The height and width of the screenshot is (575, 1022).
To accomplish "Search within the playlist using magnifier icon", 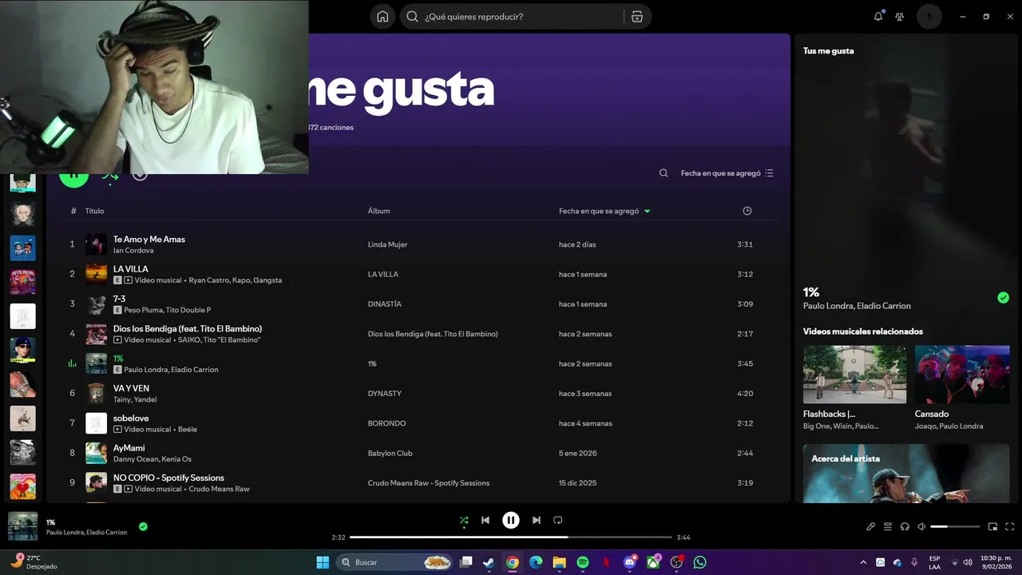I will pyautogui.click(x=664, y=173).
